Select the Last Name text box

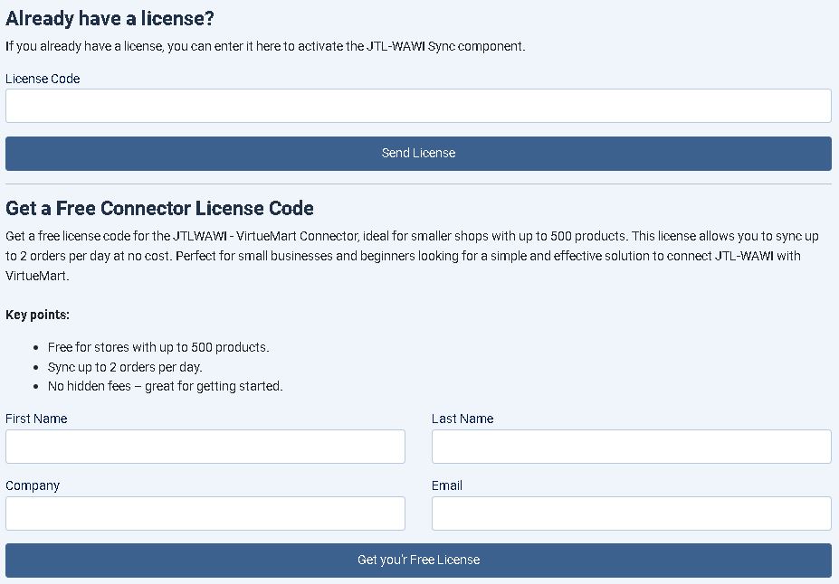(631, 447)
